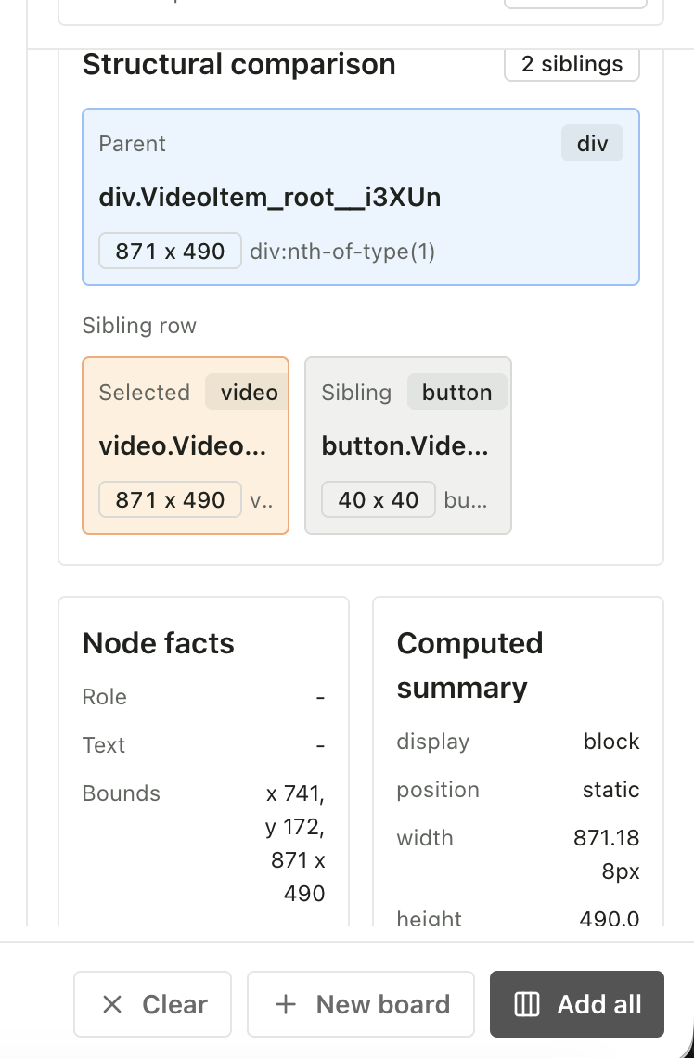The width and height of the screenshot is (694, 1058).
Task: Click the video tag badge
Action: click(x=248, y=392)
